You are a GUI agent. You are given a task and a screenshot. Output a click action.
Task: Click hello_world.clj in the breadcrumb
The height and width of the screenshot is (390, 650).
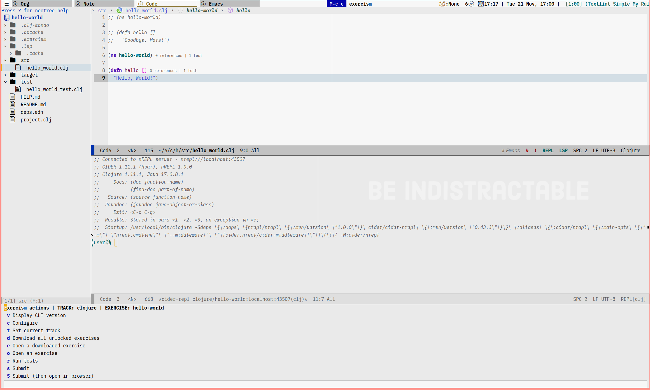coord(146,11)
